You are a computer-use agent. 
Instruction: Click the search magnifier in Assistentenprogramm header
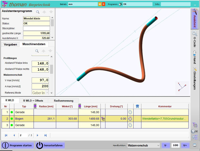tap(38, 12)
